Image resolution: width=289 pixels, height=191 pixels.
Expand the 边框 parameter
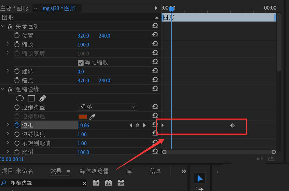8,125
